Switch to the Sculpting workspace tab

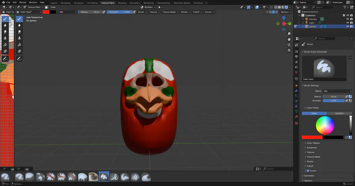(78, 3)
